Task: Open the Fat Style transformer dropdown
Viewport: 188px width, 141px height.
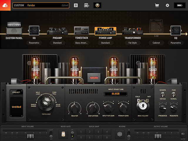Action: (x=132, y=43)
